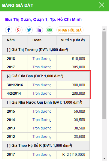Collapse the Giá Thị Trường section
Viewport: 109px width, 163px height.
[9, 50]
